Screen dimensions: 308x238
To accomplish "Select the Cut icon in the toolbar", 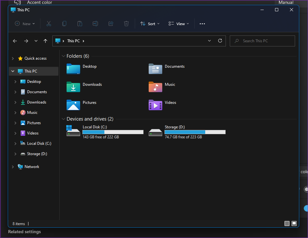I will (x=49, y=24).
